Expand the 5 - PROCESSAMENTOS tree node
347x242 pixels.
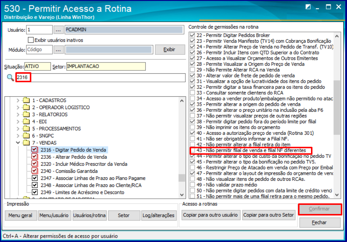coord(18,129)
